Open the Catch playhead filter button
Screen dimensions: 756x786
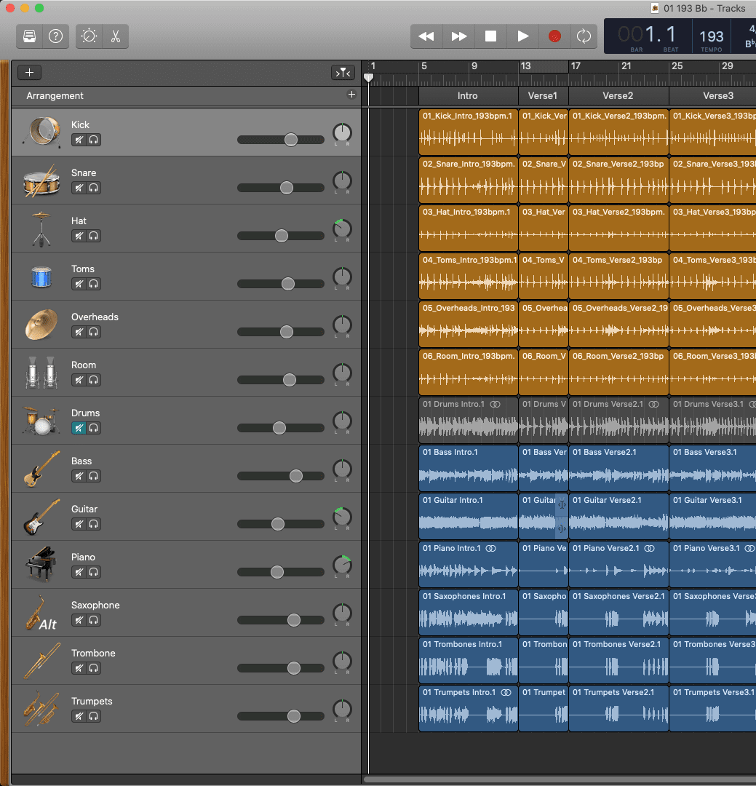pyautogui.click(x=342, y=72)
